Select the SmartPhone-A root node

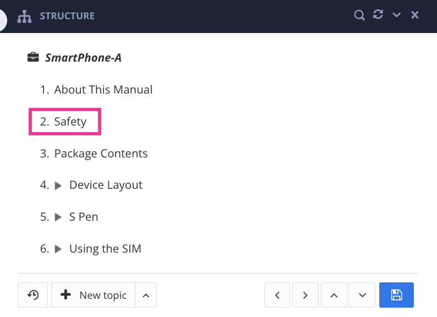(83, 57)
